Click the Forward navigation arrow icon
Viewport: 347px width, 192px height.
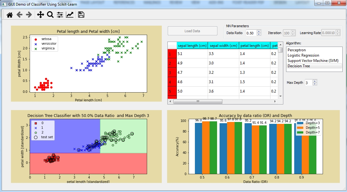[x=28, y=14]
